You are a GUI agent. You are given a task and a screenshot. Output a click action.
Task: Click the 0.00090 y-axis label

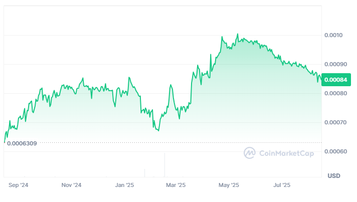tap(335, 64)
